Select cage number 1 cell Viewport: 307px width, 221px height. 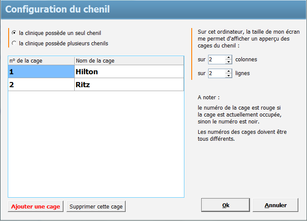tap(41, 72)
